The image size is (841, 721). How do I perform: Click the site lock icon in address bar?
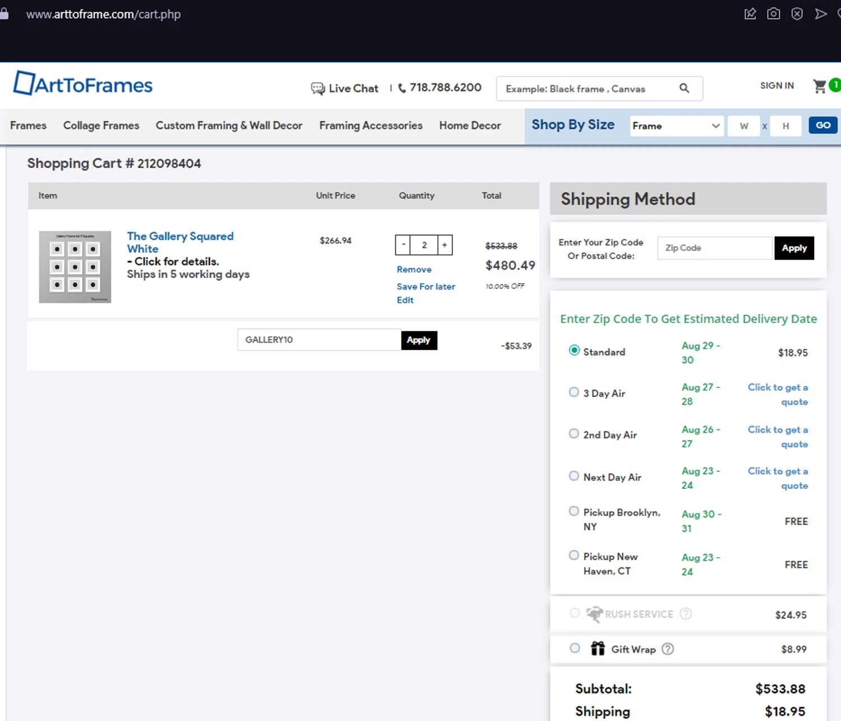point(4,13)
